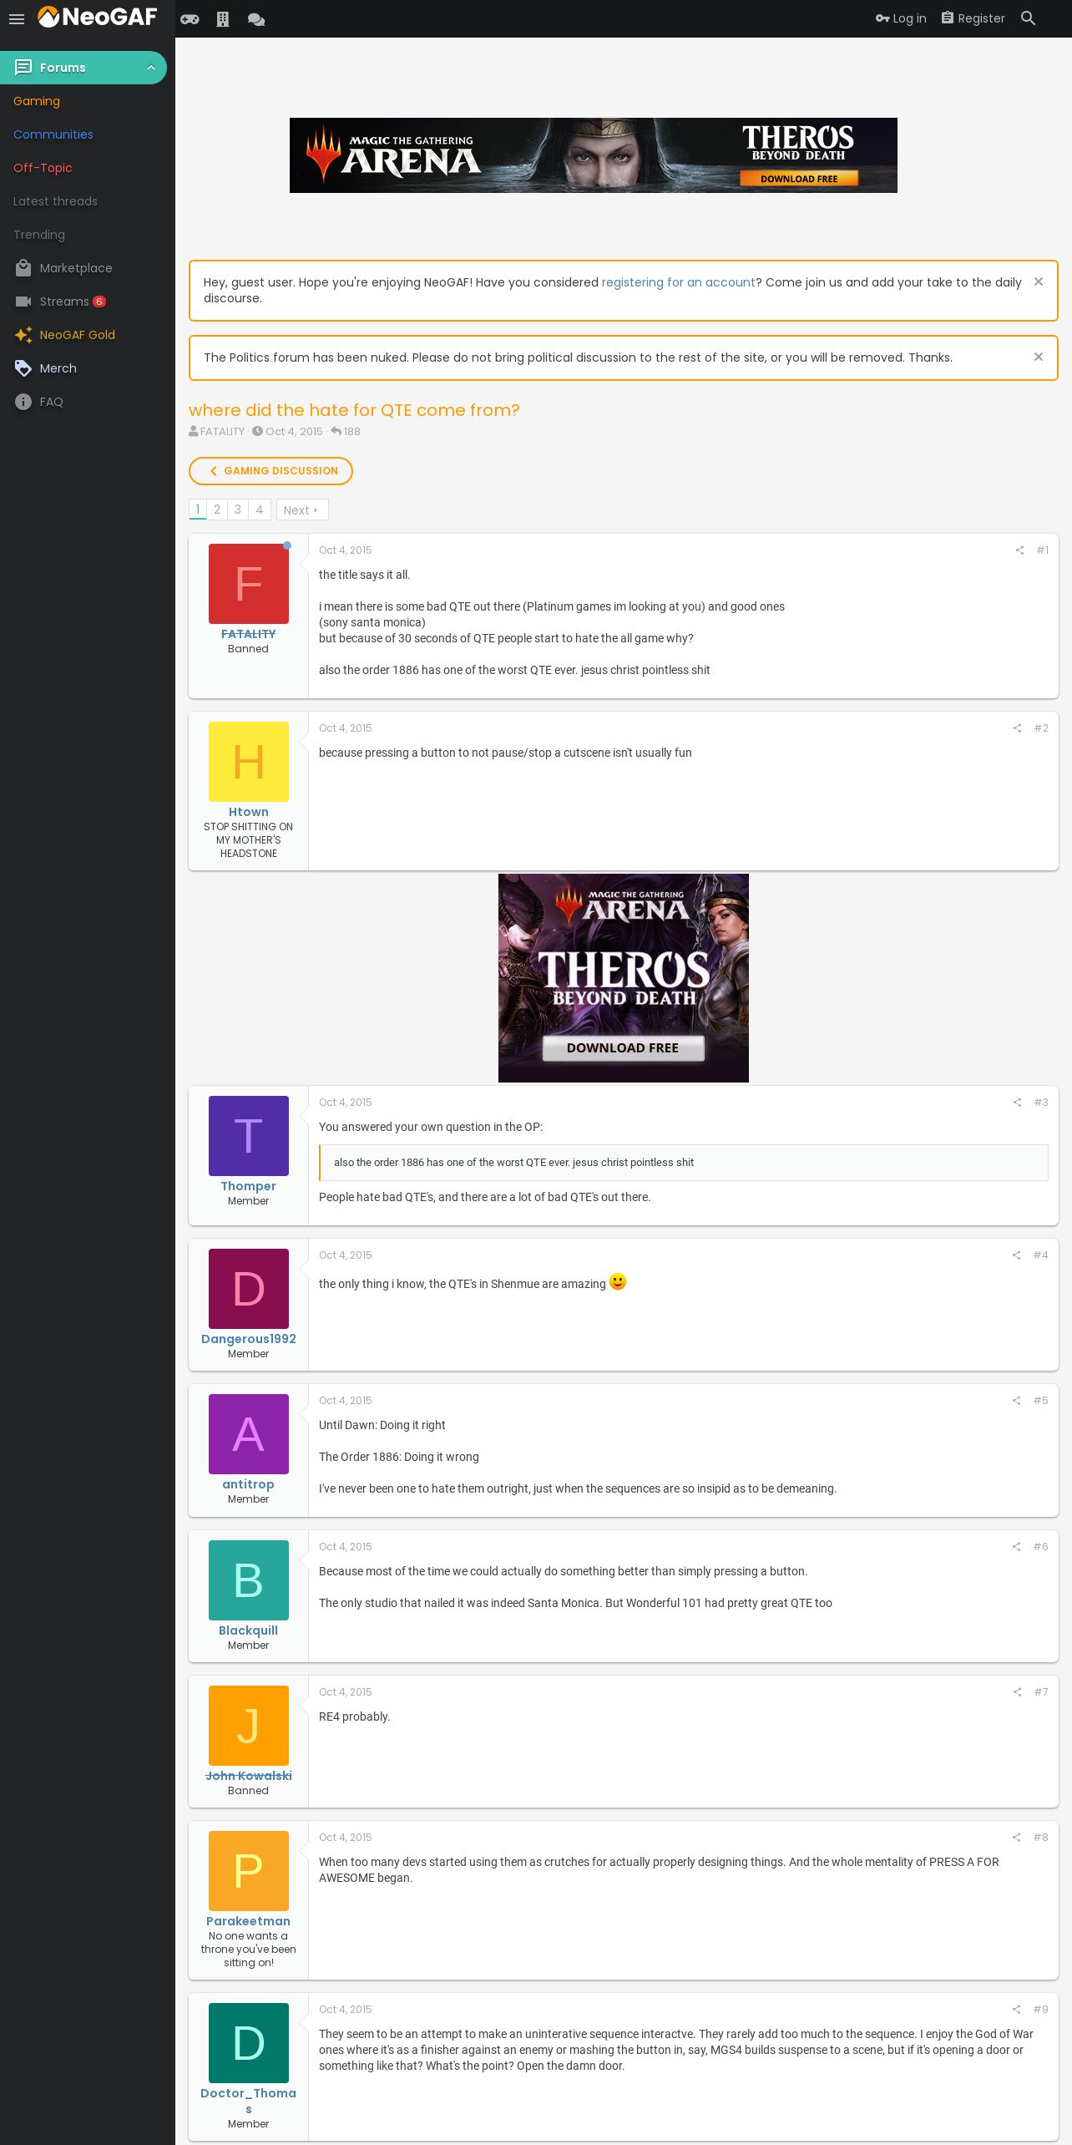Click Blackquill's B avatar
This screenshot has width=1072, height=2145.
[x=249, y=1580]
